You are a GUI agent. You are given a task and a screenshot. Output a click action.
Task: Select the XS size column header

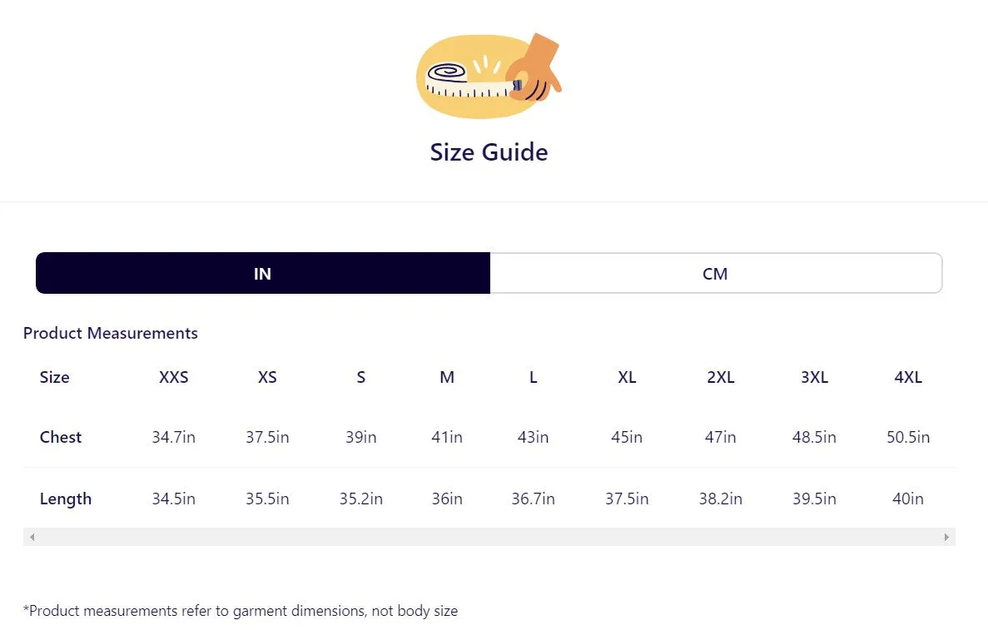coord(267,377)
